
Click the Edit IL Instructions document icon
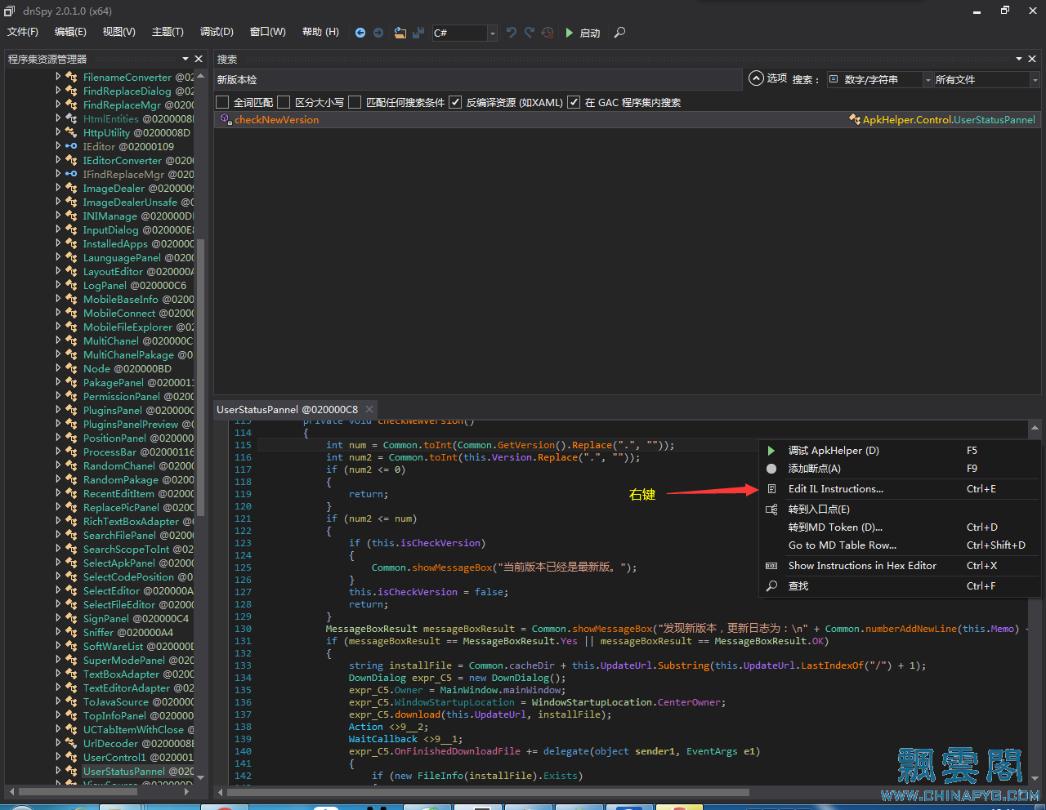click(x=771, y=489)
